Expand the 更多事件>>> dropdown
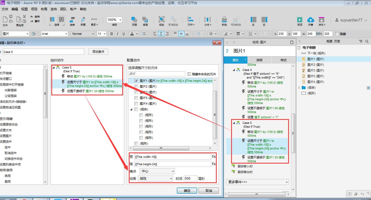 257,182
